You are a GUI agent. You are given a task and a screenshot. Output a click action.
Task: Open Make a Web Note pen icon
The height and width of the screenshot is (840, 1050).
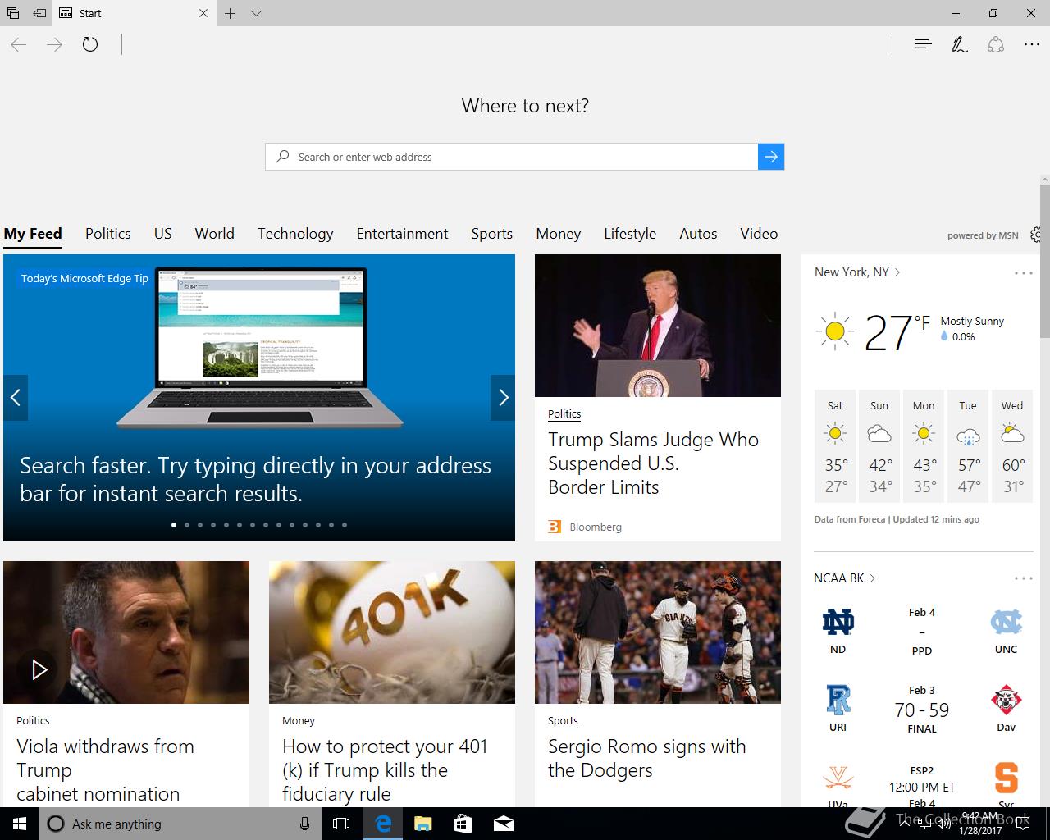click(x=959, y=44)
